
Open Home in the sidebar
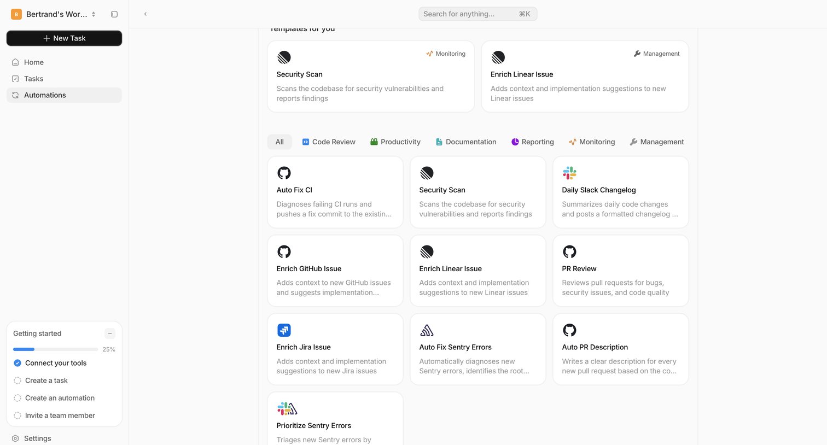[64, 62]
